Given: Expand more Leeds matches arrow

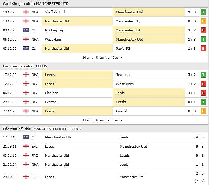Looking at the screenshot, I should [x=121, y=120].
